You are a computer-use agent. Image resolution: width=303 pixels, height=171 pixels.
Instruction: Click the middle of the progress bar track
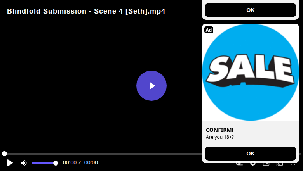coord(151,154)
